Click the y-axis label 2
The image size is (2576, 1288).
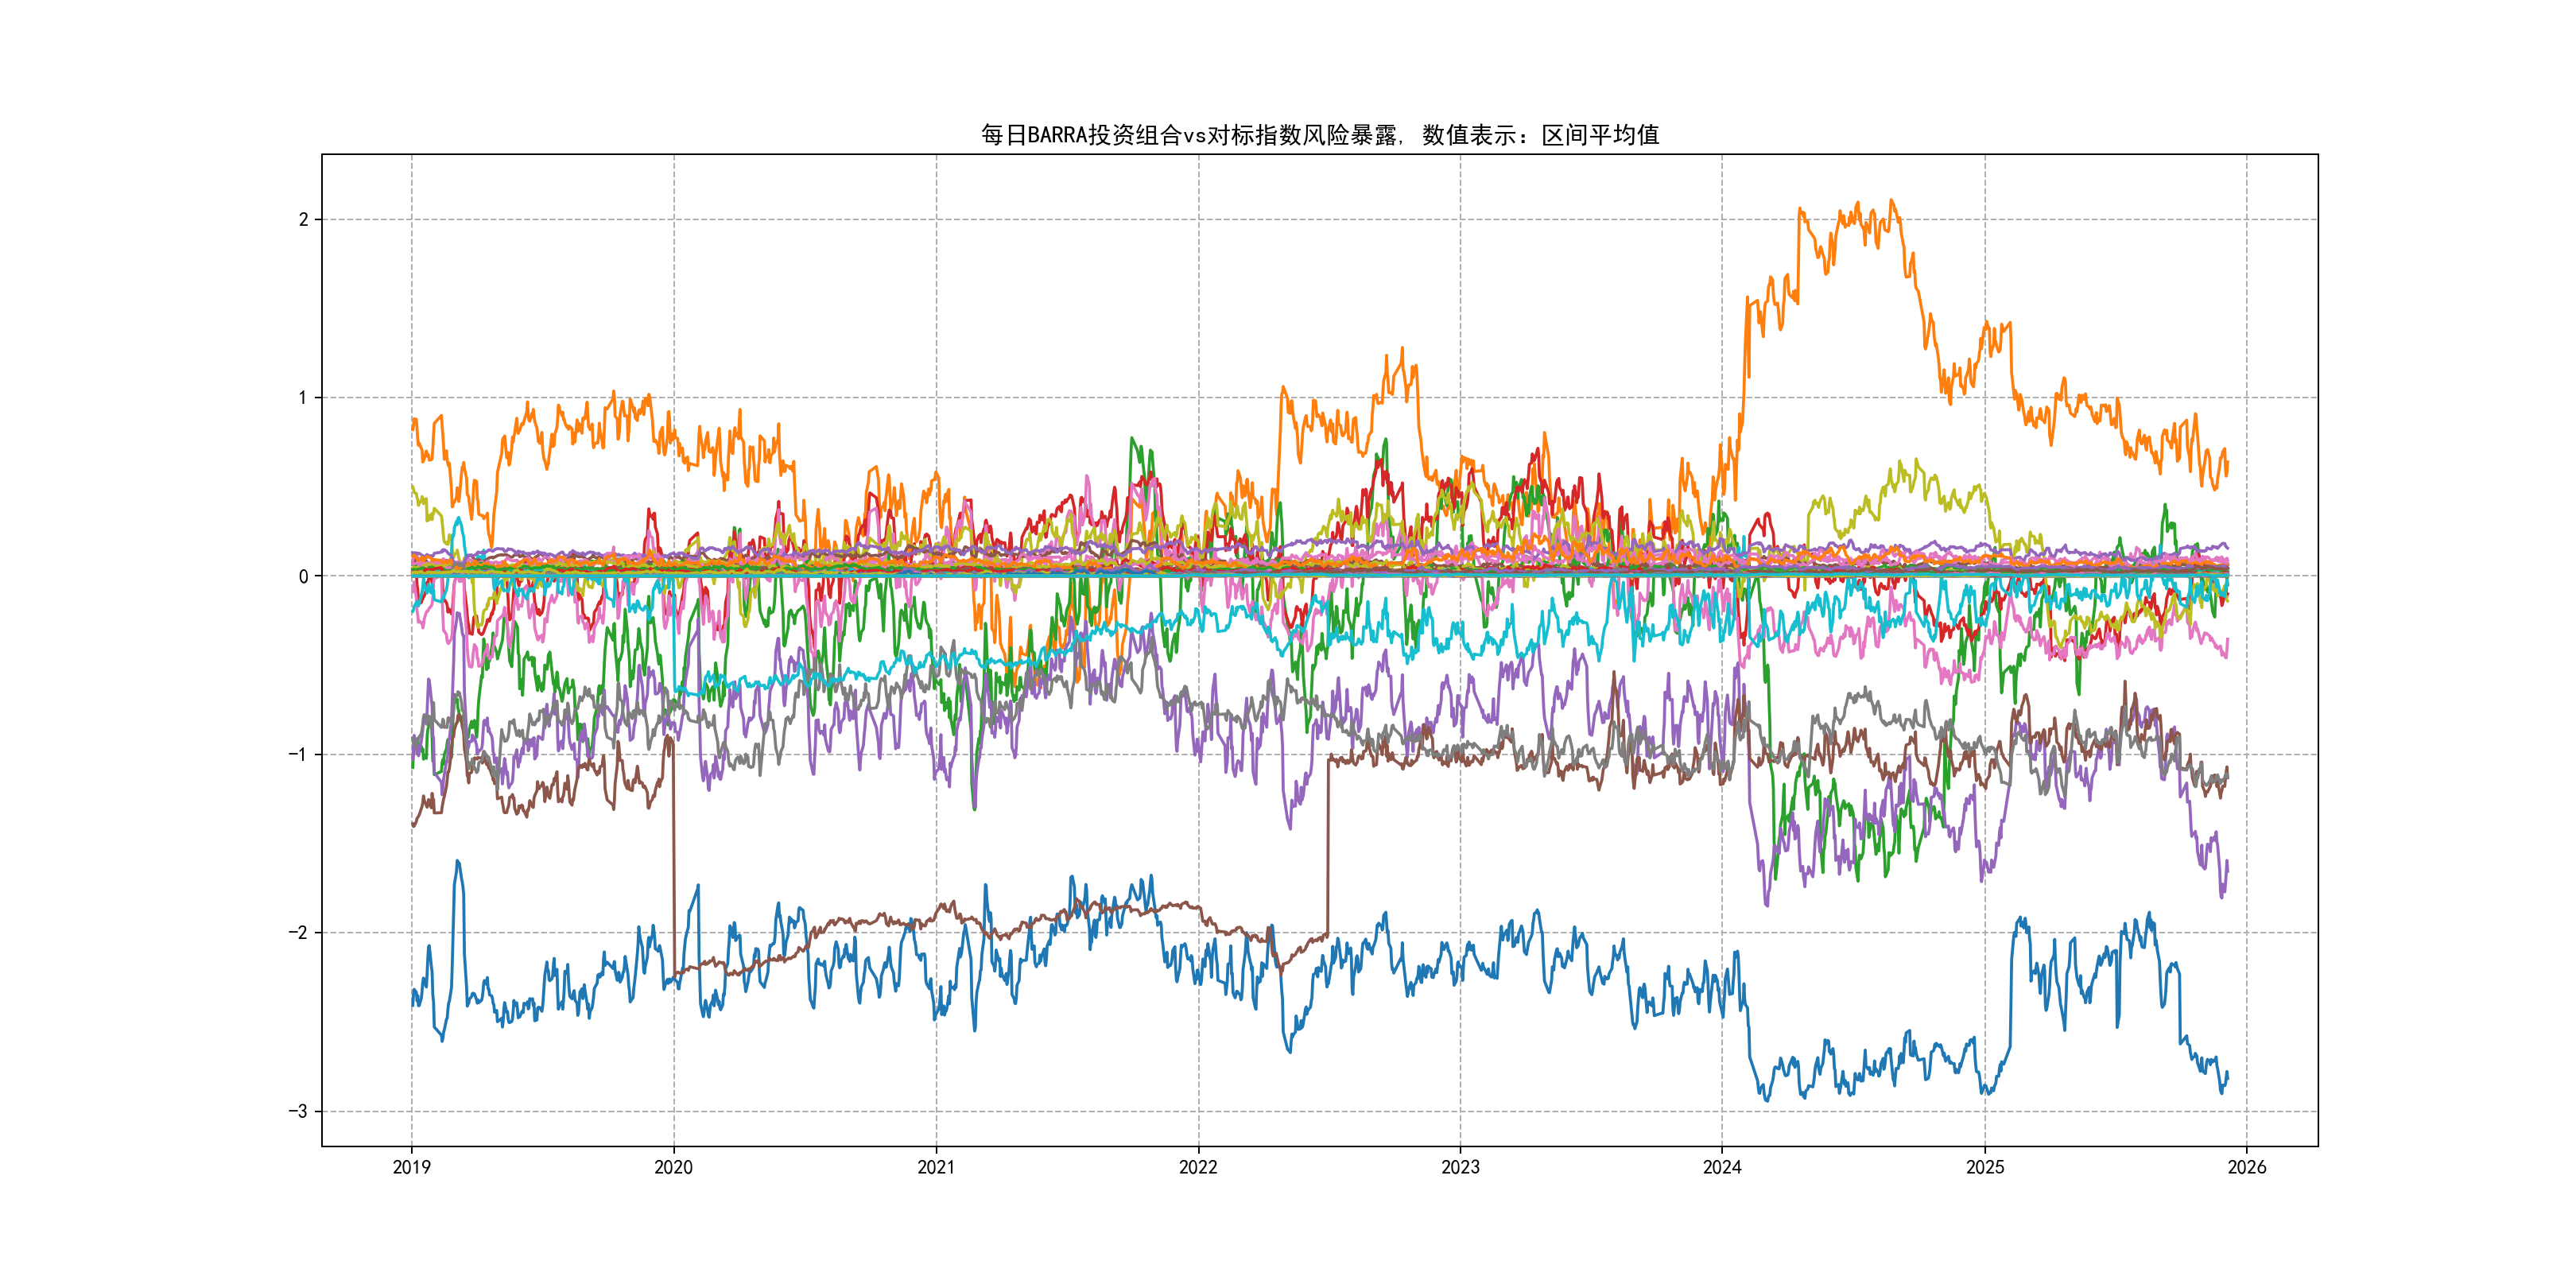[303, 220]
